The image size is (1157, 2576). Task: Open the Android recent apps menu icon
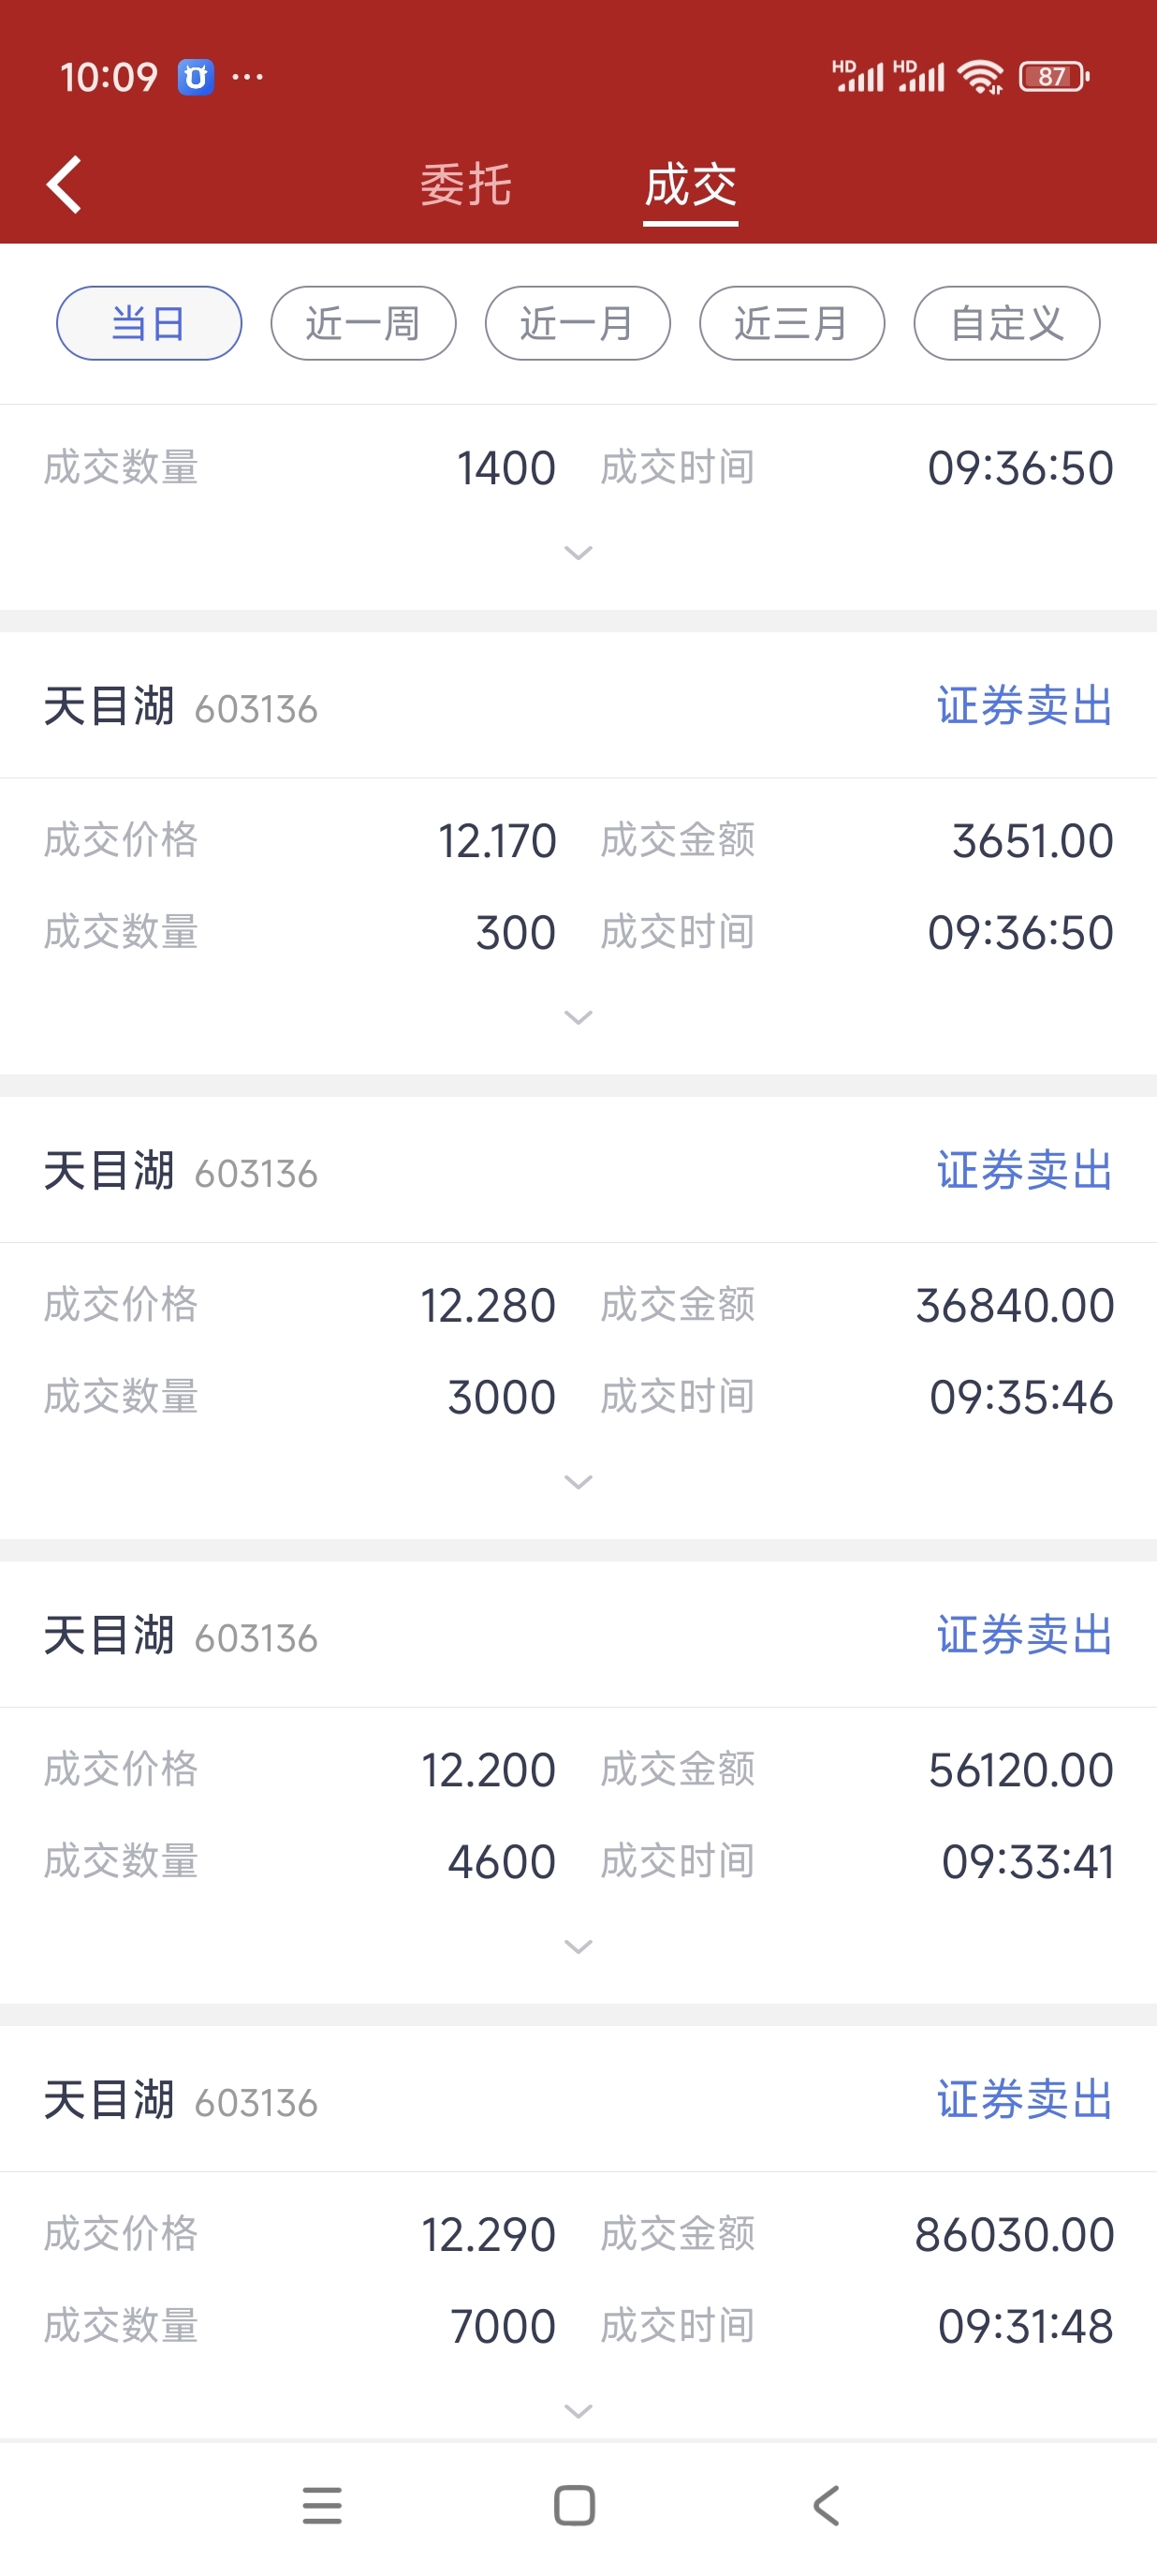tap(322, 2505)
